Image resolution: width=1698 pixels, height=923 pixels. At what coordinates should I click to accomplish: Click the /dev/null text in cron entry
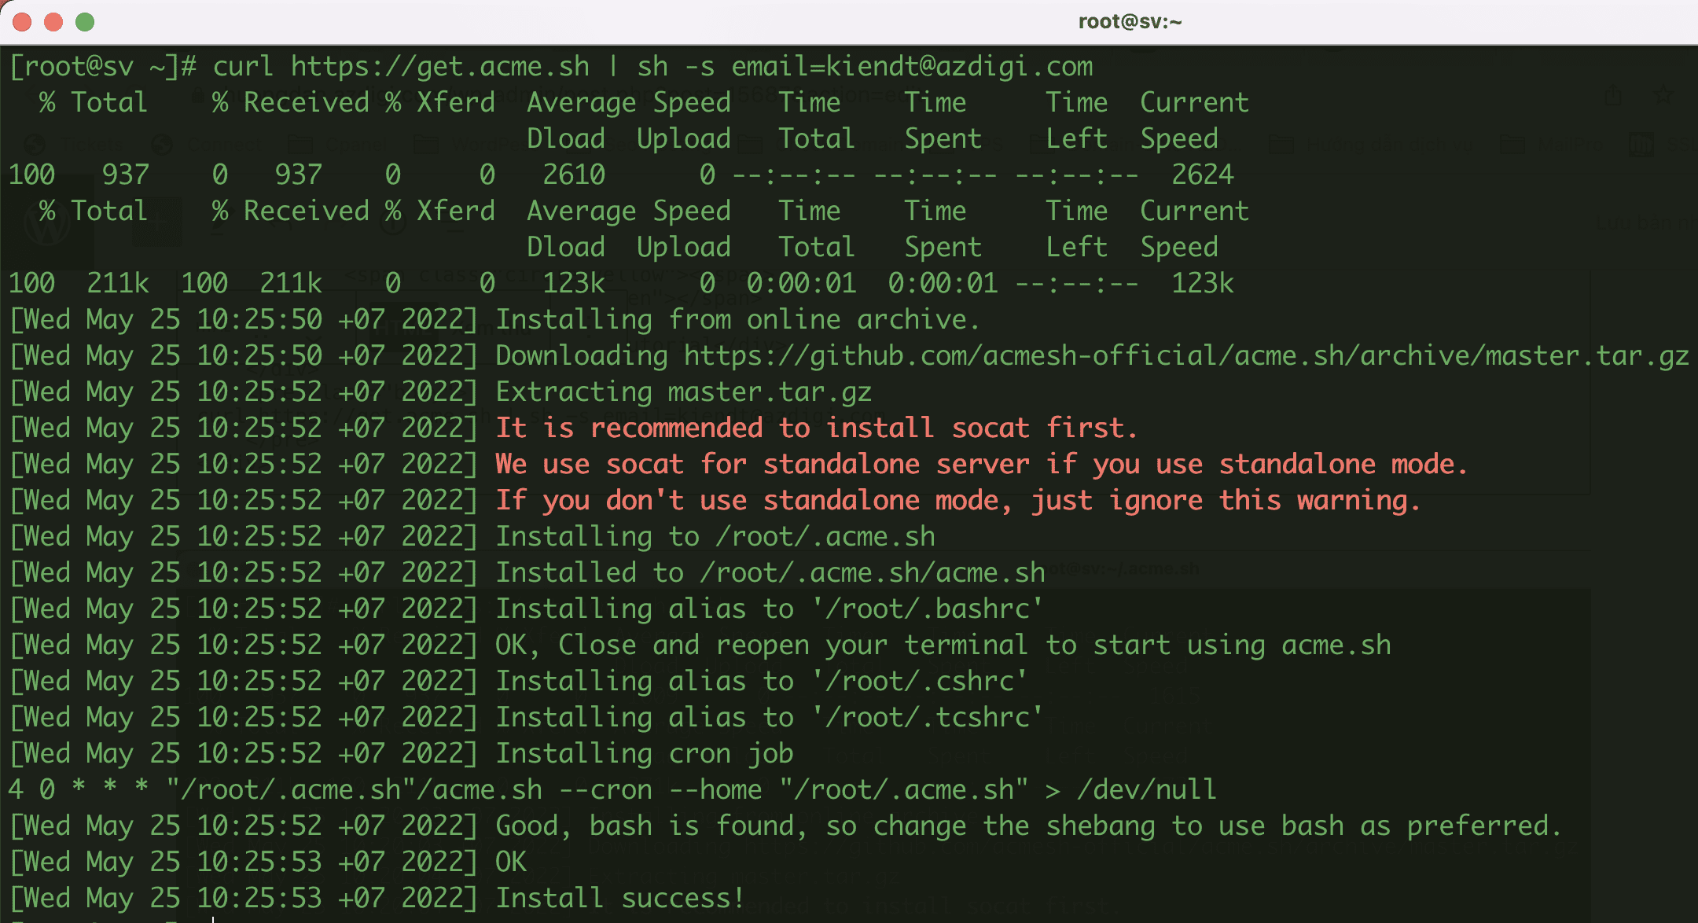click(x=1146, y=790)
